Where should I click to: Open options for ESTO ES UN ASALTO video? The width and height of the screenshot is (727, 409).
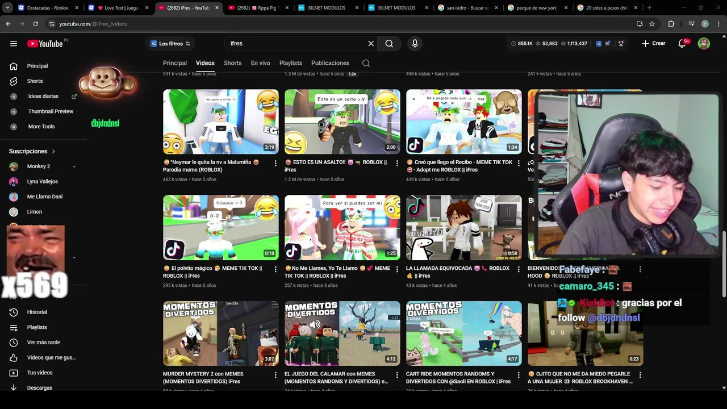pyautogui.click(x=397, y=163)
